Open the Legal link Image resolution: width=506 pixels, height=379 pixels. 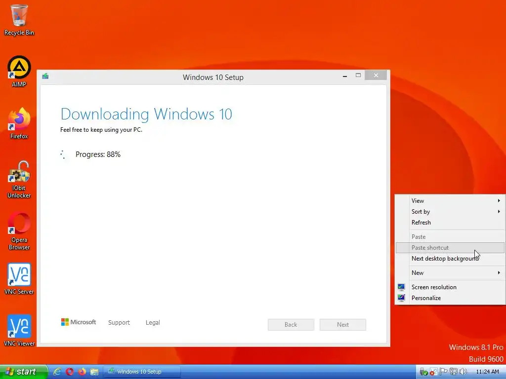153,323
